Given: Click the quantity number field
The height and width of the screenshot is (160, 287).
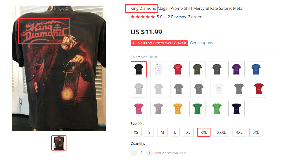Looking at the screenshot, I should tap(142, 153).
